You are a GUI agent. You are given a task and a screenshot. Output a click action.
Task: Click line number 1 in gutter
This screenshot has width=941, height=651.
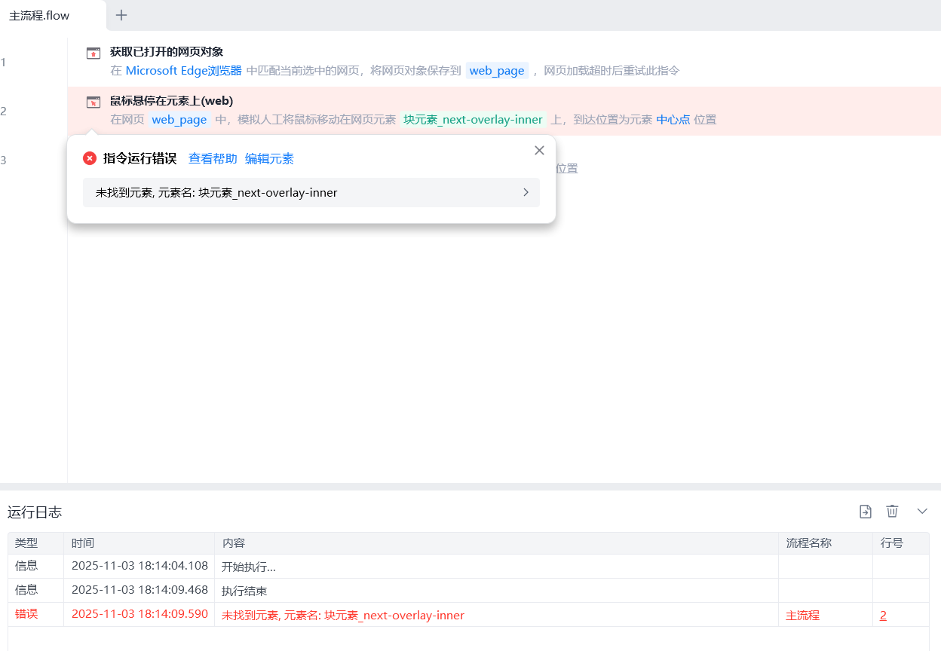[3, 62]
